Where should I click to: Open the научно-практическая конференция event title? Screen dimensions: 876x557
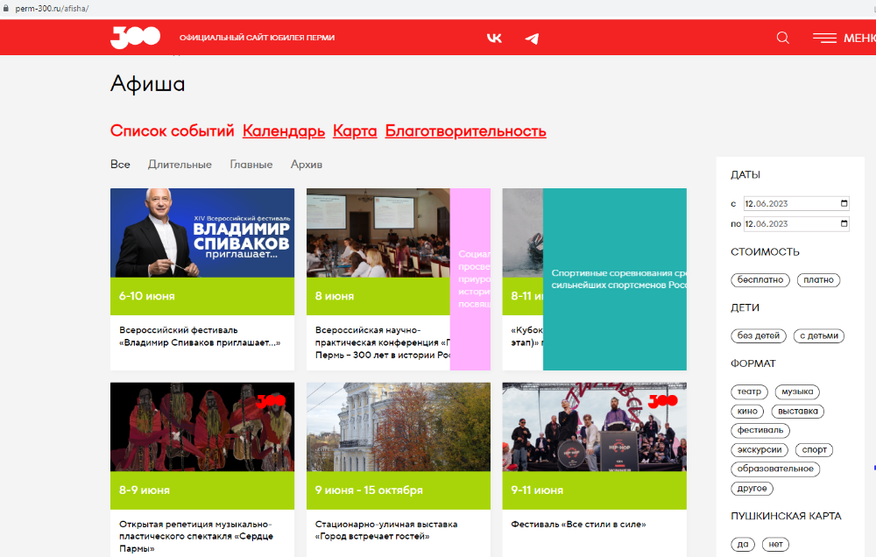382,342
